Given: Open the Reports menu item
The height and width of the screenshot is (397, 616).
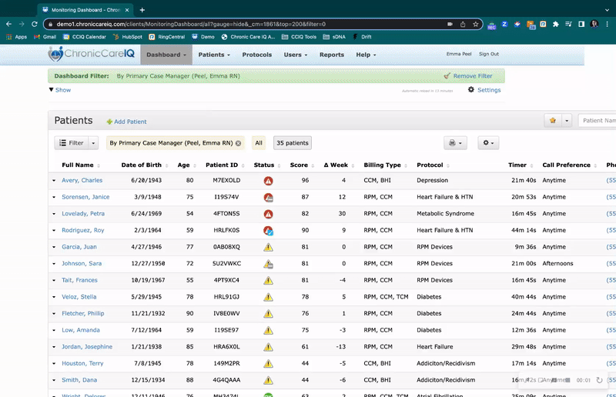Looking at the screenshot, I should pos(332,55).
